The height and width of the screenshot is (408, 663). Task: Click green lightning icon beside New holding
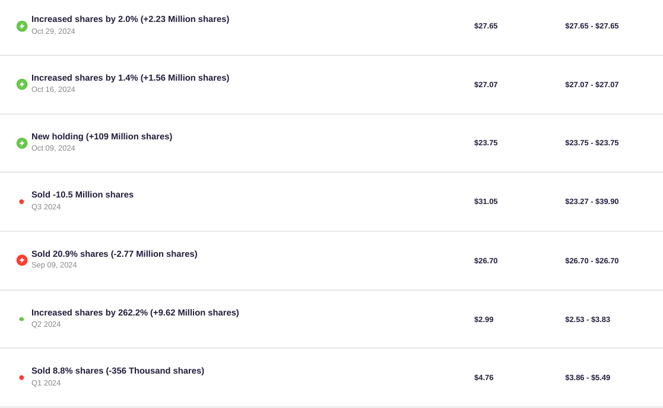[x=22, y=143]
